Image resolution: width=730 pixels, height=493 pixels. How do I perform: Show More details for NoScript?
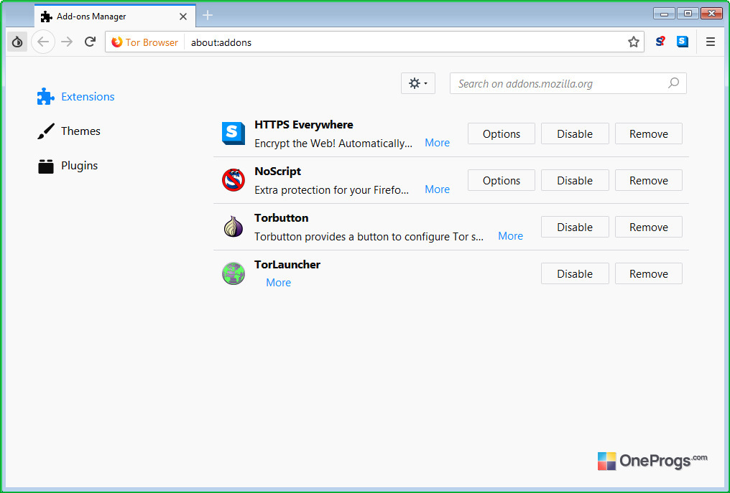pos(437,189)
